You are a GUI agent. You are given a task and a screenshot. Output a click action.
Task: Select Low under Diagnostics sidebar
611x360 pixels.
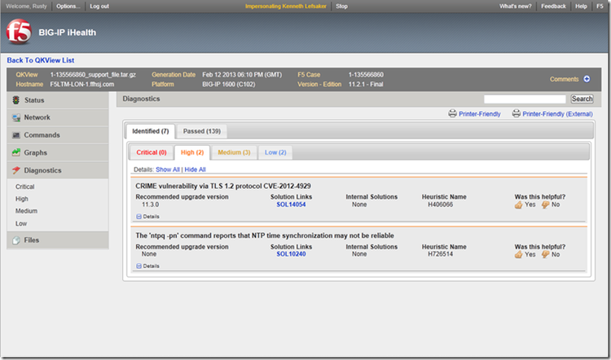tap(21, 224)
